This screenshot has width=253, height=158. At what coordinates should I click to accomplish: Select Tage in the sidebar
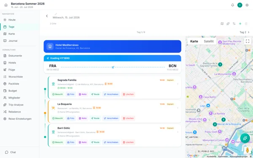click(x=19, y=27)
